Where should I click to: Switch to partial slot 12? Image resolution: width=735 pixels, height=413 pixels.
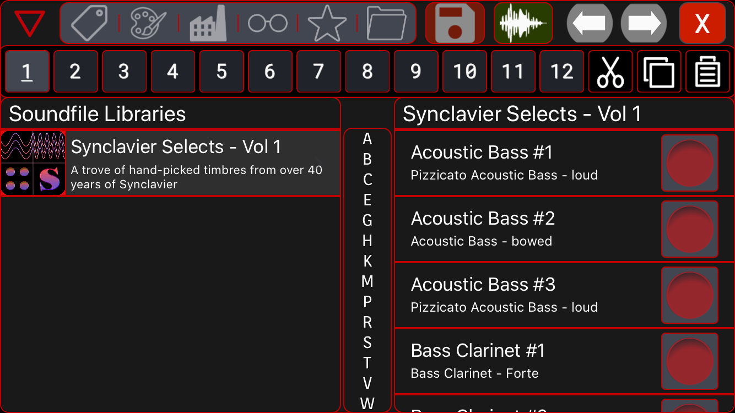(561, 72)
